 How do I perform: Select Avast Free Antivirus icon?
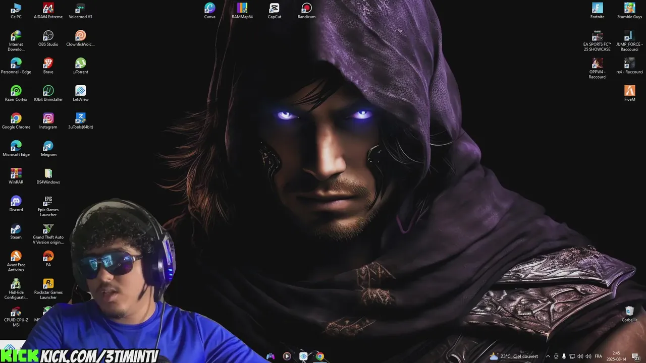click(16, 262)
